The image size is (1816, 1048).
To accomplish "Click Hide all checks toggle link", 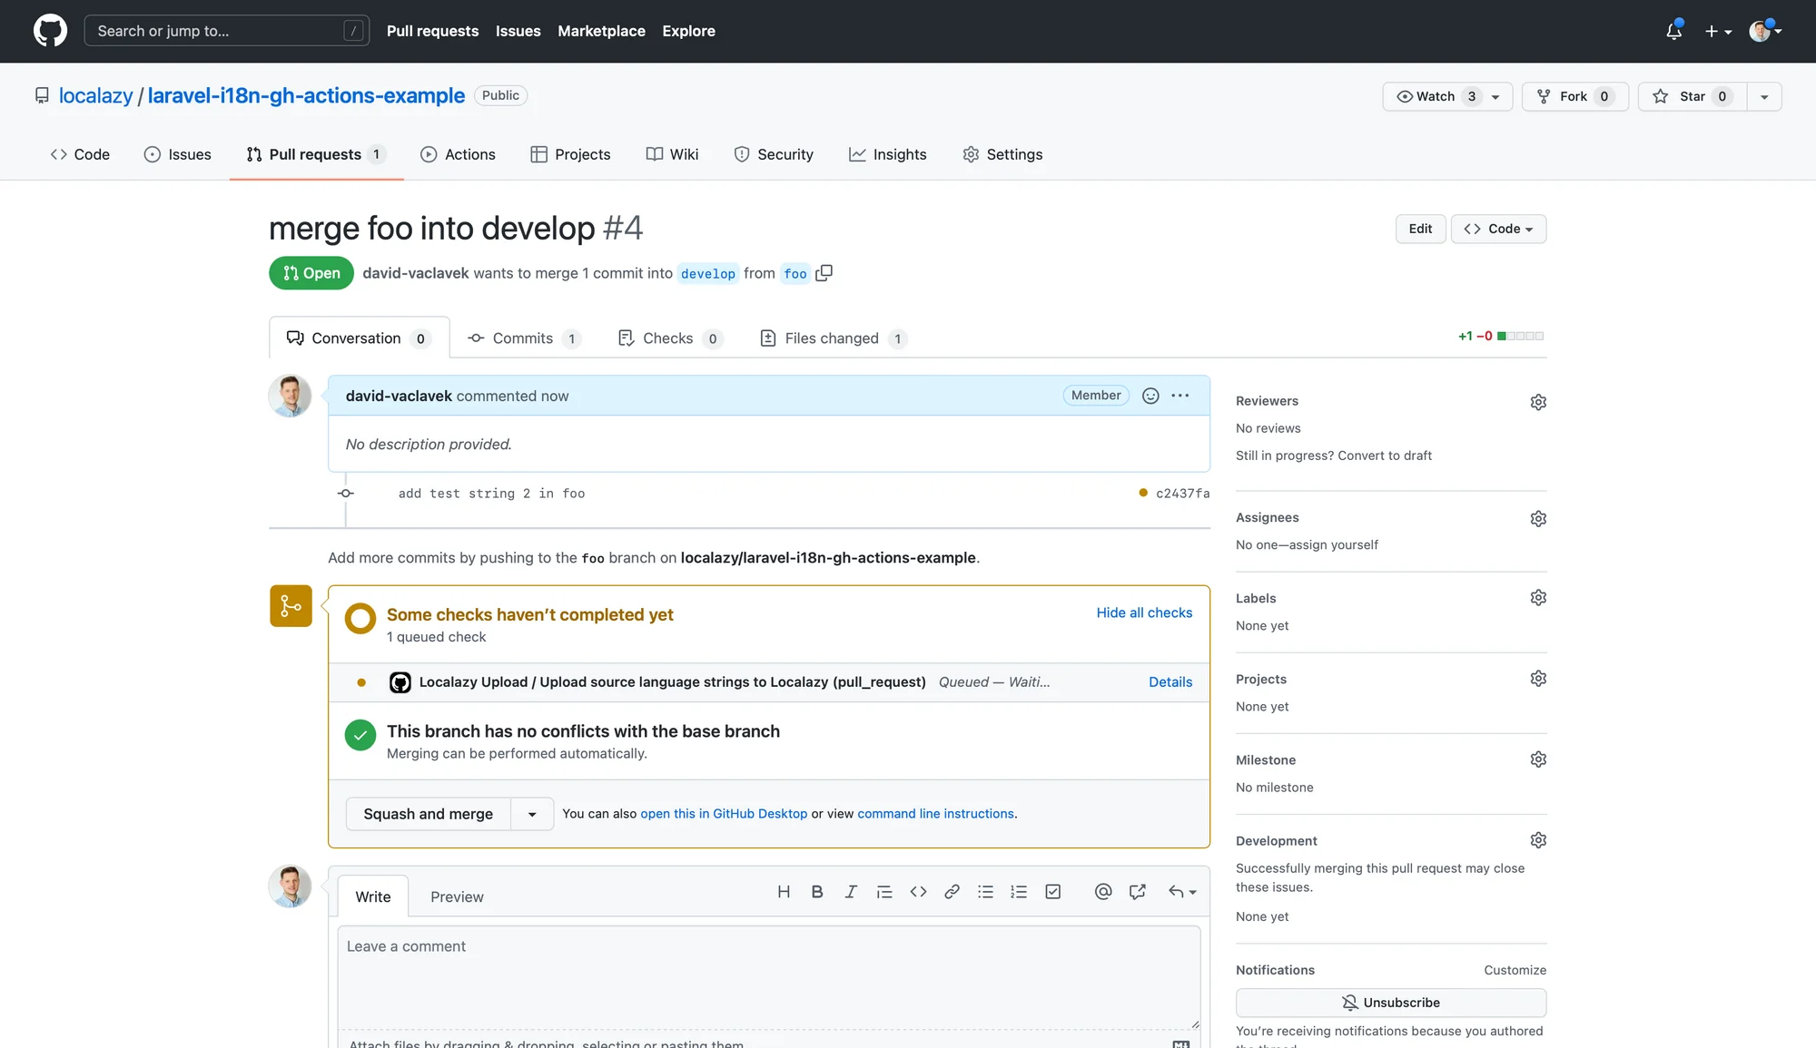I will pyautogui.click(x=1144, y=612).
